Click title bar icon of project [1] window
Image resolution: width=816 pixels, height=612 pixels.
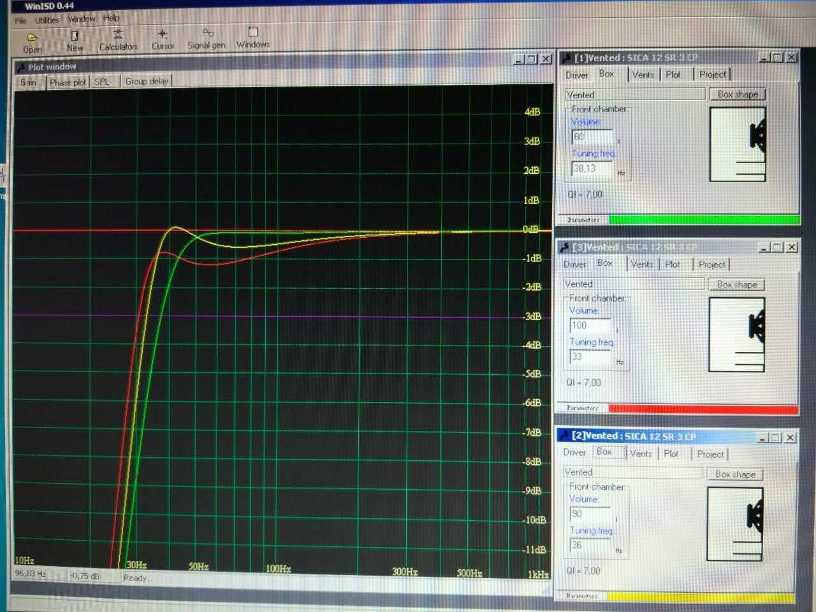565,58
